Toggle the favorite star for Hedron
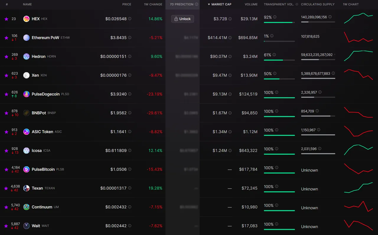 [6, 57]
